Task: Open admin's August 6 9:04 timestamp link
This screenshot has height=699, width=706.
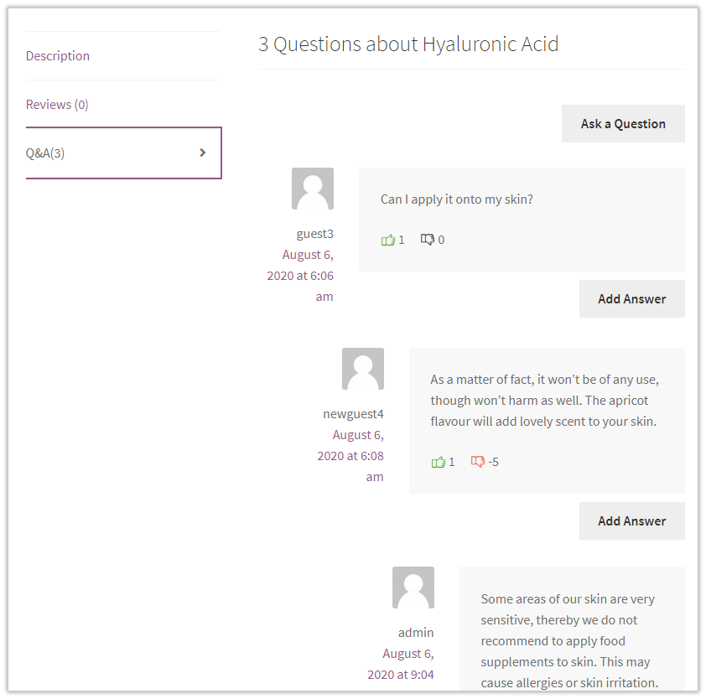Action: [402, 664]
